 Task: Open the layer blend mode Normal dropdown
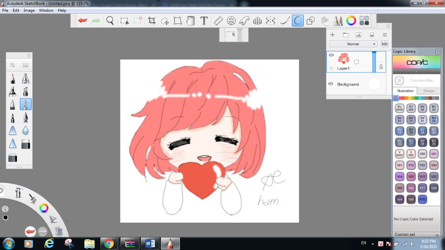coord(353,44)
